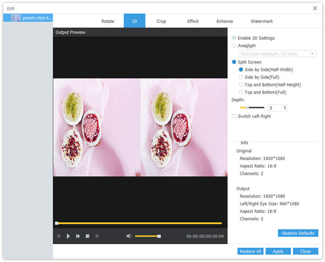Screen dimensions: 325x262
Task: Switch to the Rotate tab
Action: pyautogui.click(x=108, y=21)
